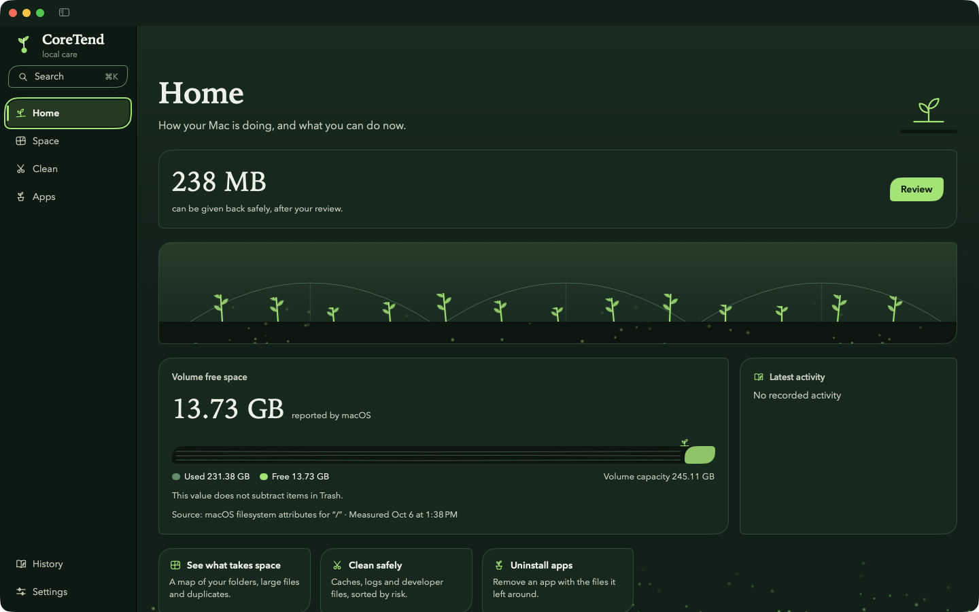Click the 13.73 GB free space value

tap(228, 409)
